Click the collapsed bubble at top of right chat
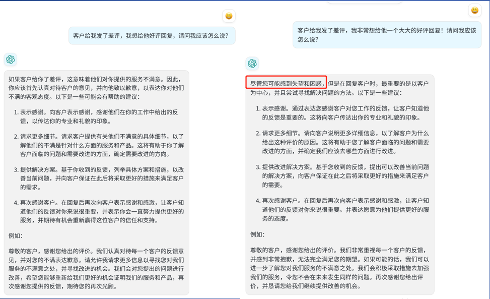The height and width of the screenshot is (299, 490). tap(364, 2)
